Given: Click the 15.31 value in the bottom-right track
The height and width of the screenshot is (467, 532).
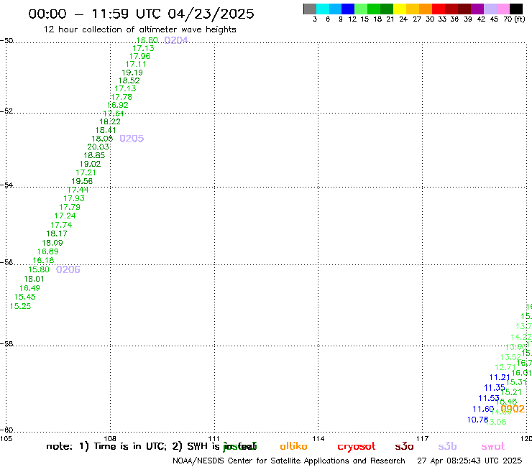Looking at the screenshot, I should [x=516, y=382].
